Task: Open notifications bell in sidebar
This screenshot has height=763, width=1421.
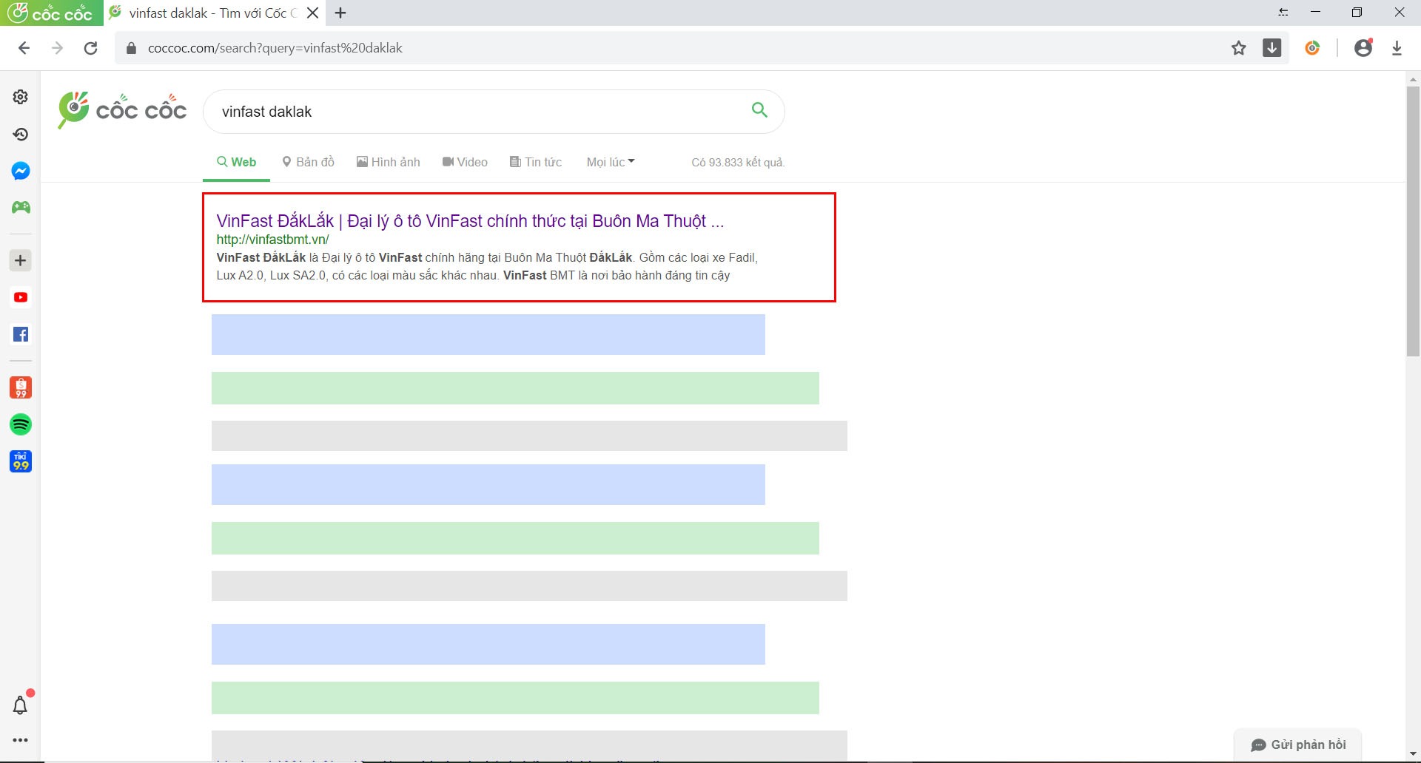Action: pos(21,705)
